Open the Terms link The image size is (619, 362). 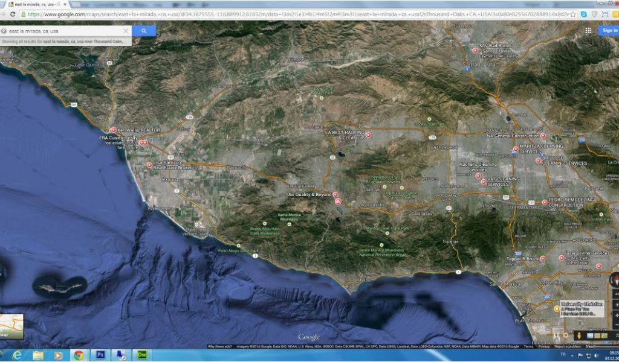pyautogui.click(x=528, y=347)
